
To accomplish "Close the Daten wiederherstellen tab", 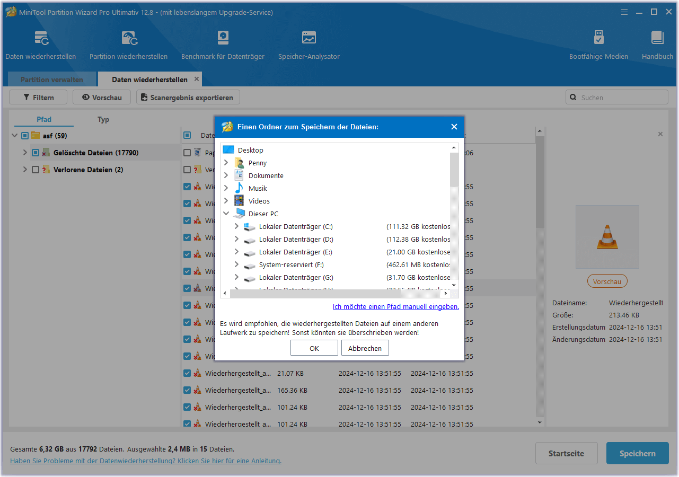I will click(197, 79).
